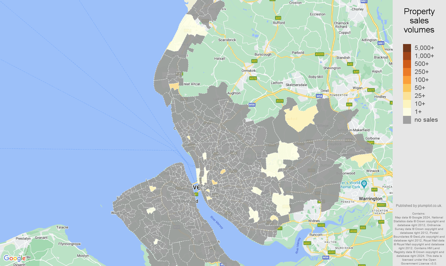
Task: Click the 500+ legend color swatch
Action: point(407,64)
